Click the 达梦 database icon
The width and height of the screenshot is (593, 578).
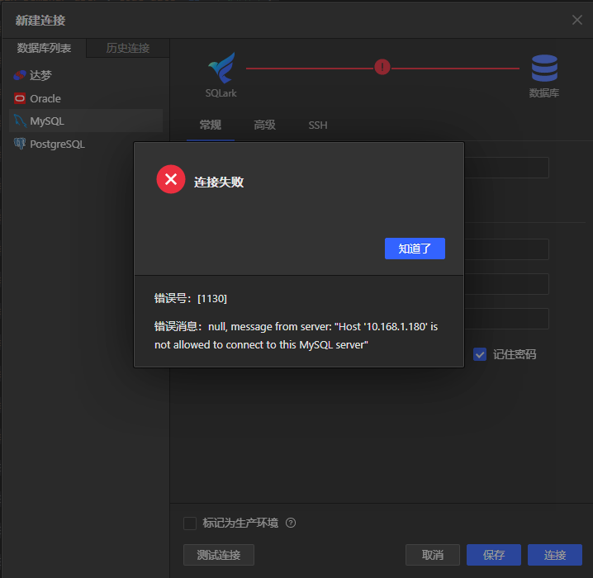(20, 75)
